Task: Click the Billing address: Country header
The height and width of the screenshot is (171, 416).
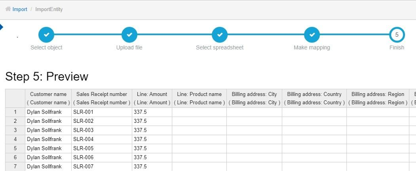Action: 314,98
